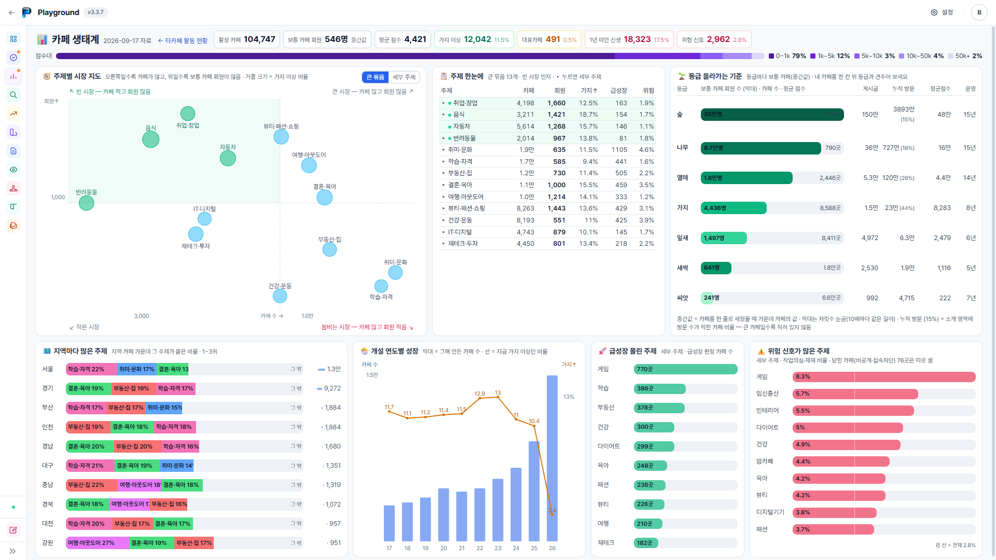This screenshot has width=996, height=560.
Task: Click the 주제 한눈에 clipboard icon
Action: (x=444, y=77)
